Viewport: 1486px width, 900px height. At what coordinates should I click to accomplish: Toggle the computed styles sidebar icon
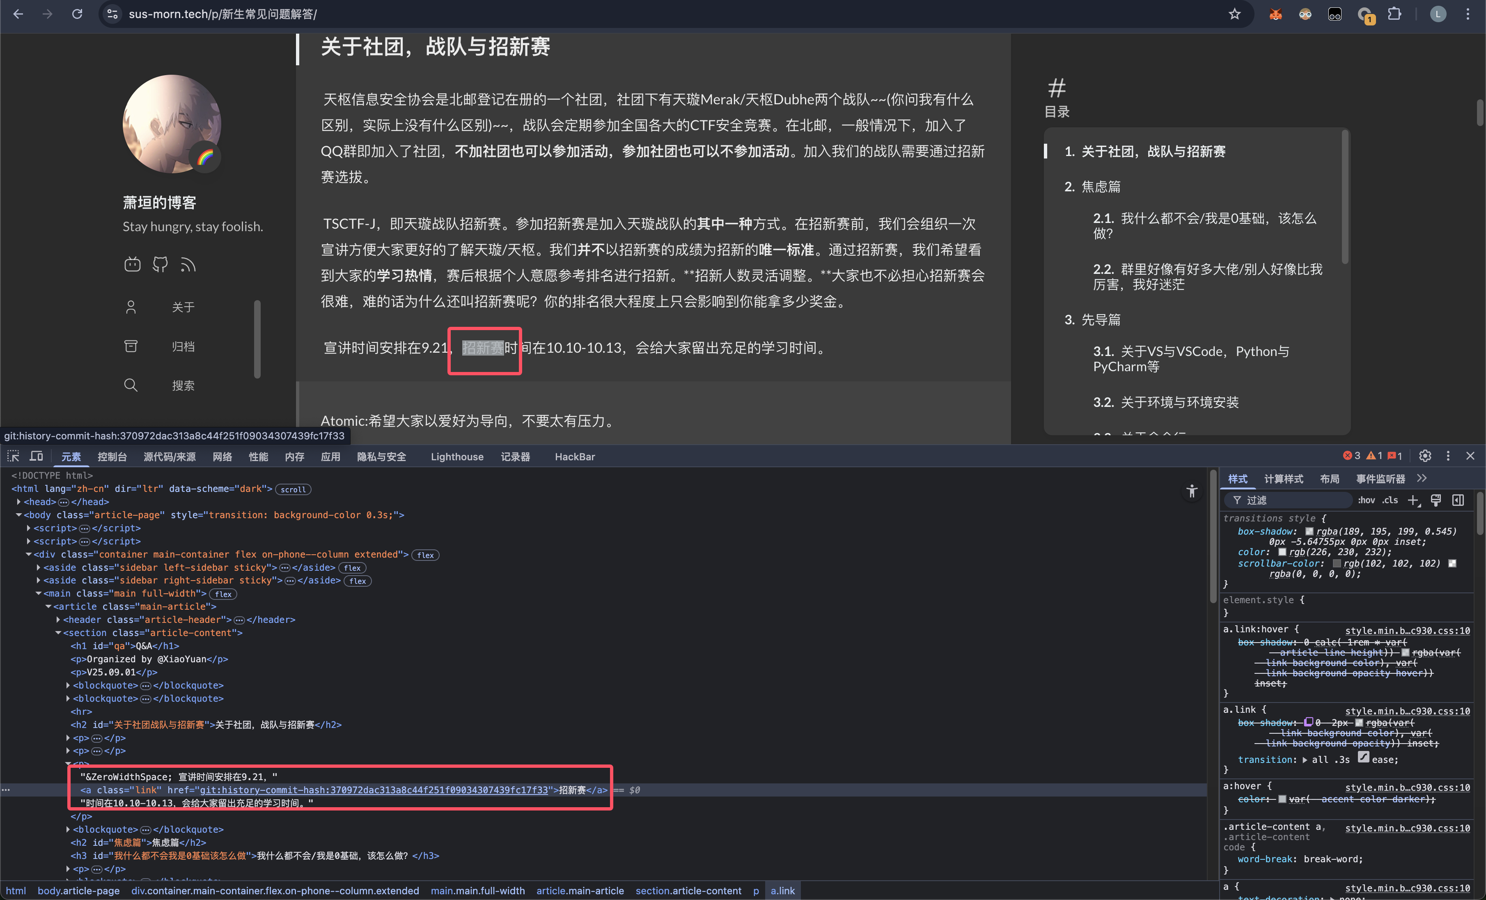pos(1458,500)
